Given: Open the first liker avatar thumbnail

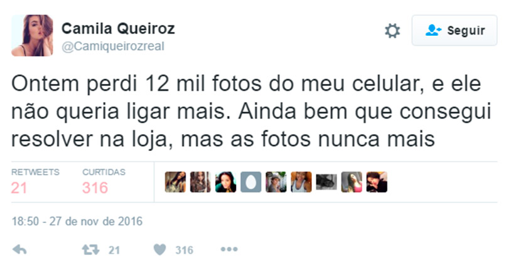Looking at the screenshot, I should [x=175, y=182].
